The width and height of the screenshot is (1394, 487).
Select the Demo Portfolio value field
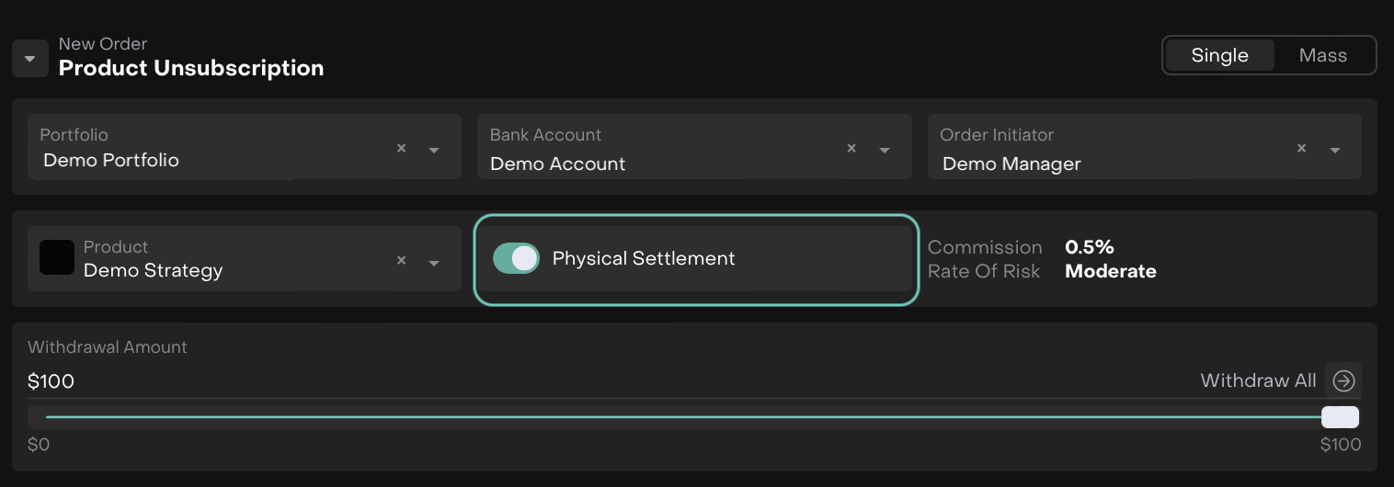[x=111, y=160]
